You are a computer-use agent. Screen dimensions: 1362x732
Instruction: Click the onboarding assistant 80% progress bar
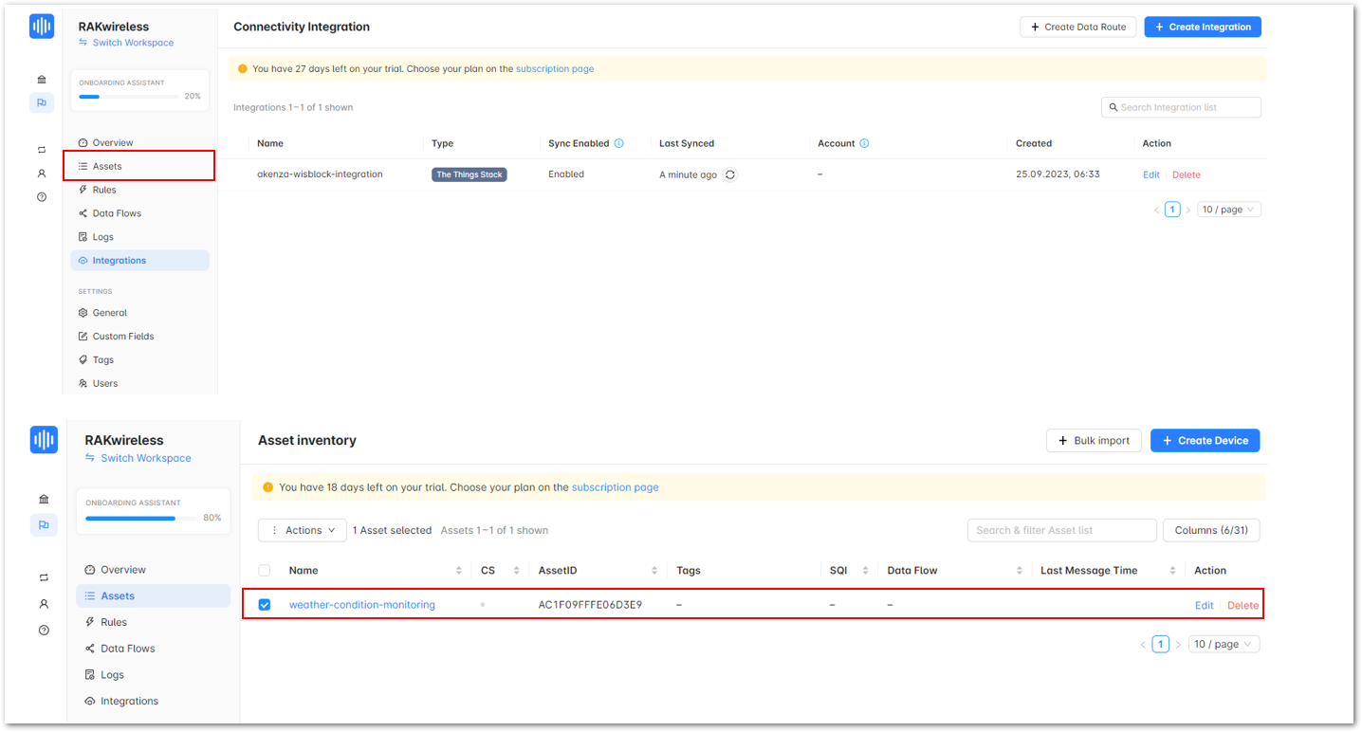point(141,519)
